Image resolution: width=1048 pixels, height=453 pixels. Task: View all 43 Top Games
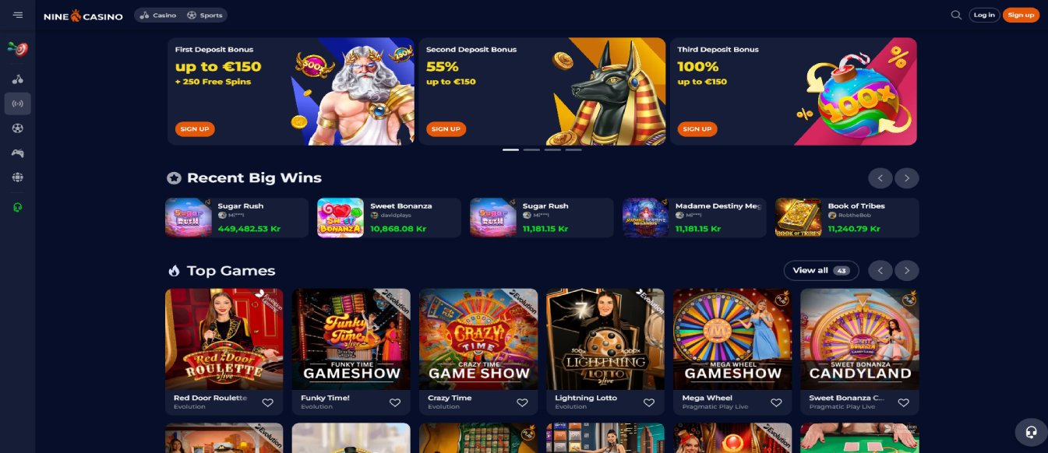821,270
